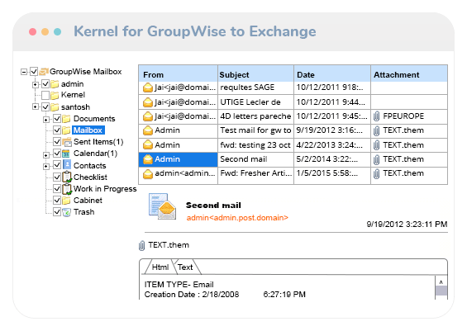This screenshot has height=331, width=467.
Task: Click envelope icon of Second mail row
Action: (148, 159)
